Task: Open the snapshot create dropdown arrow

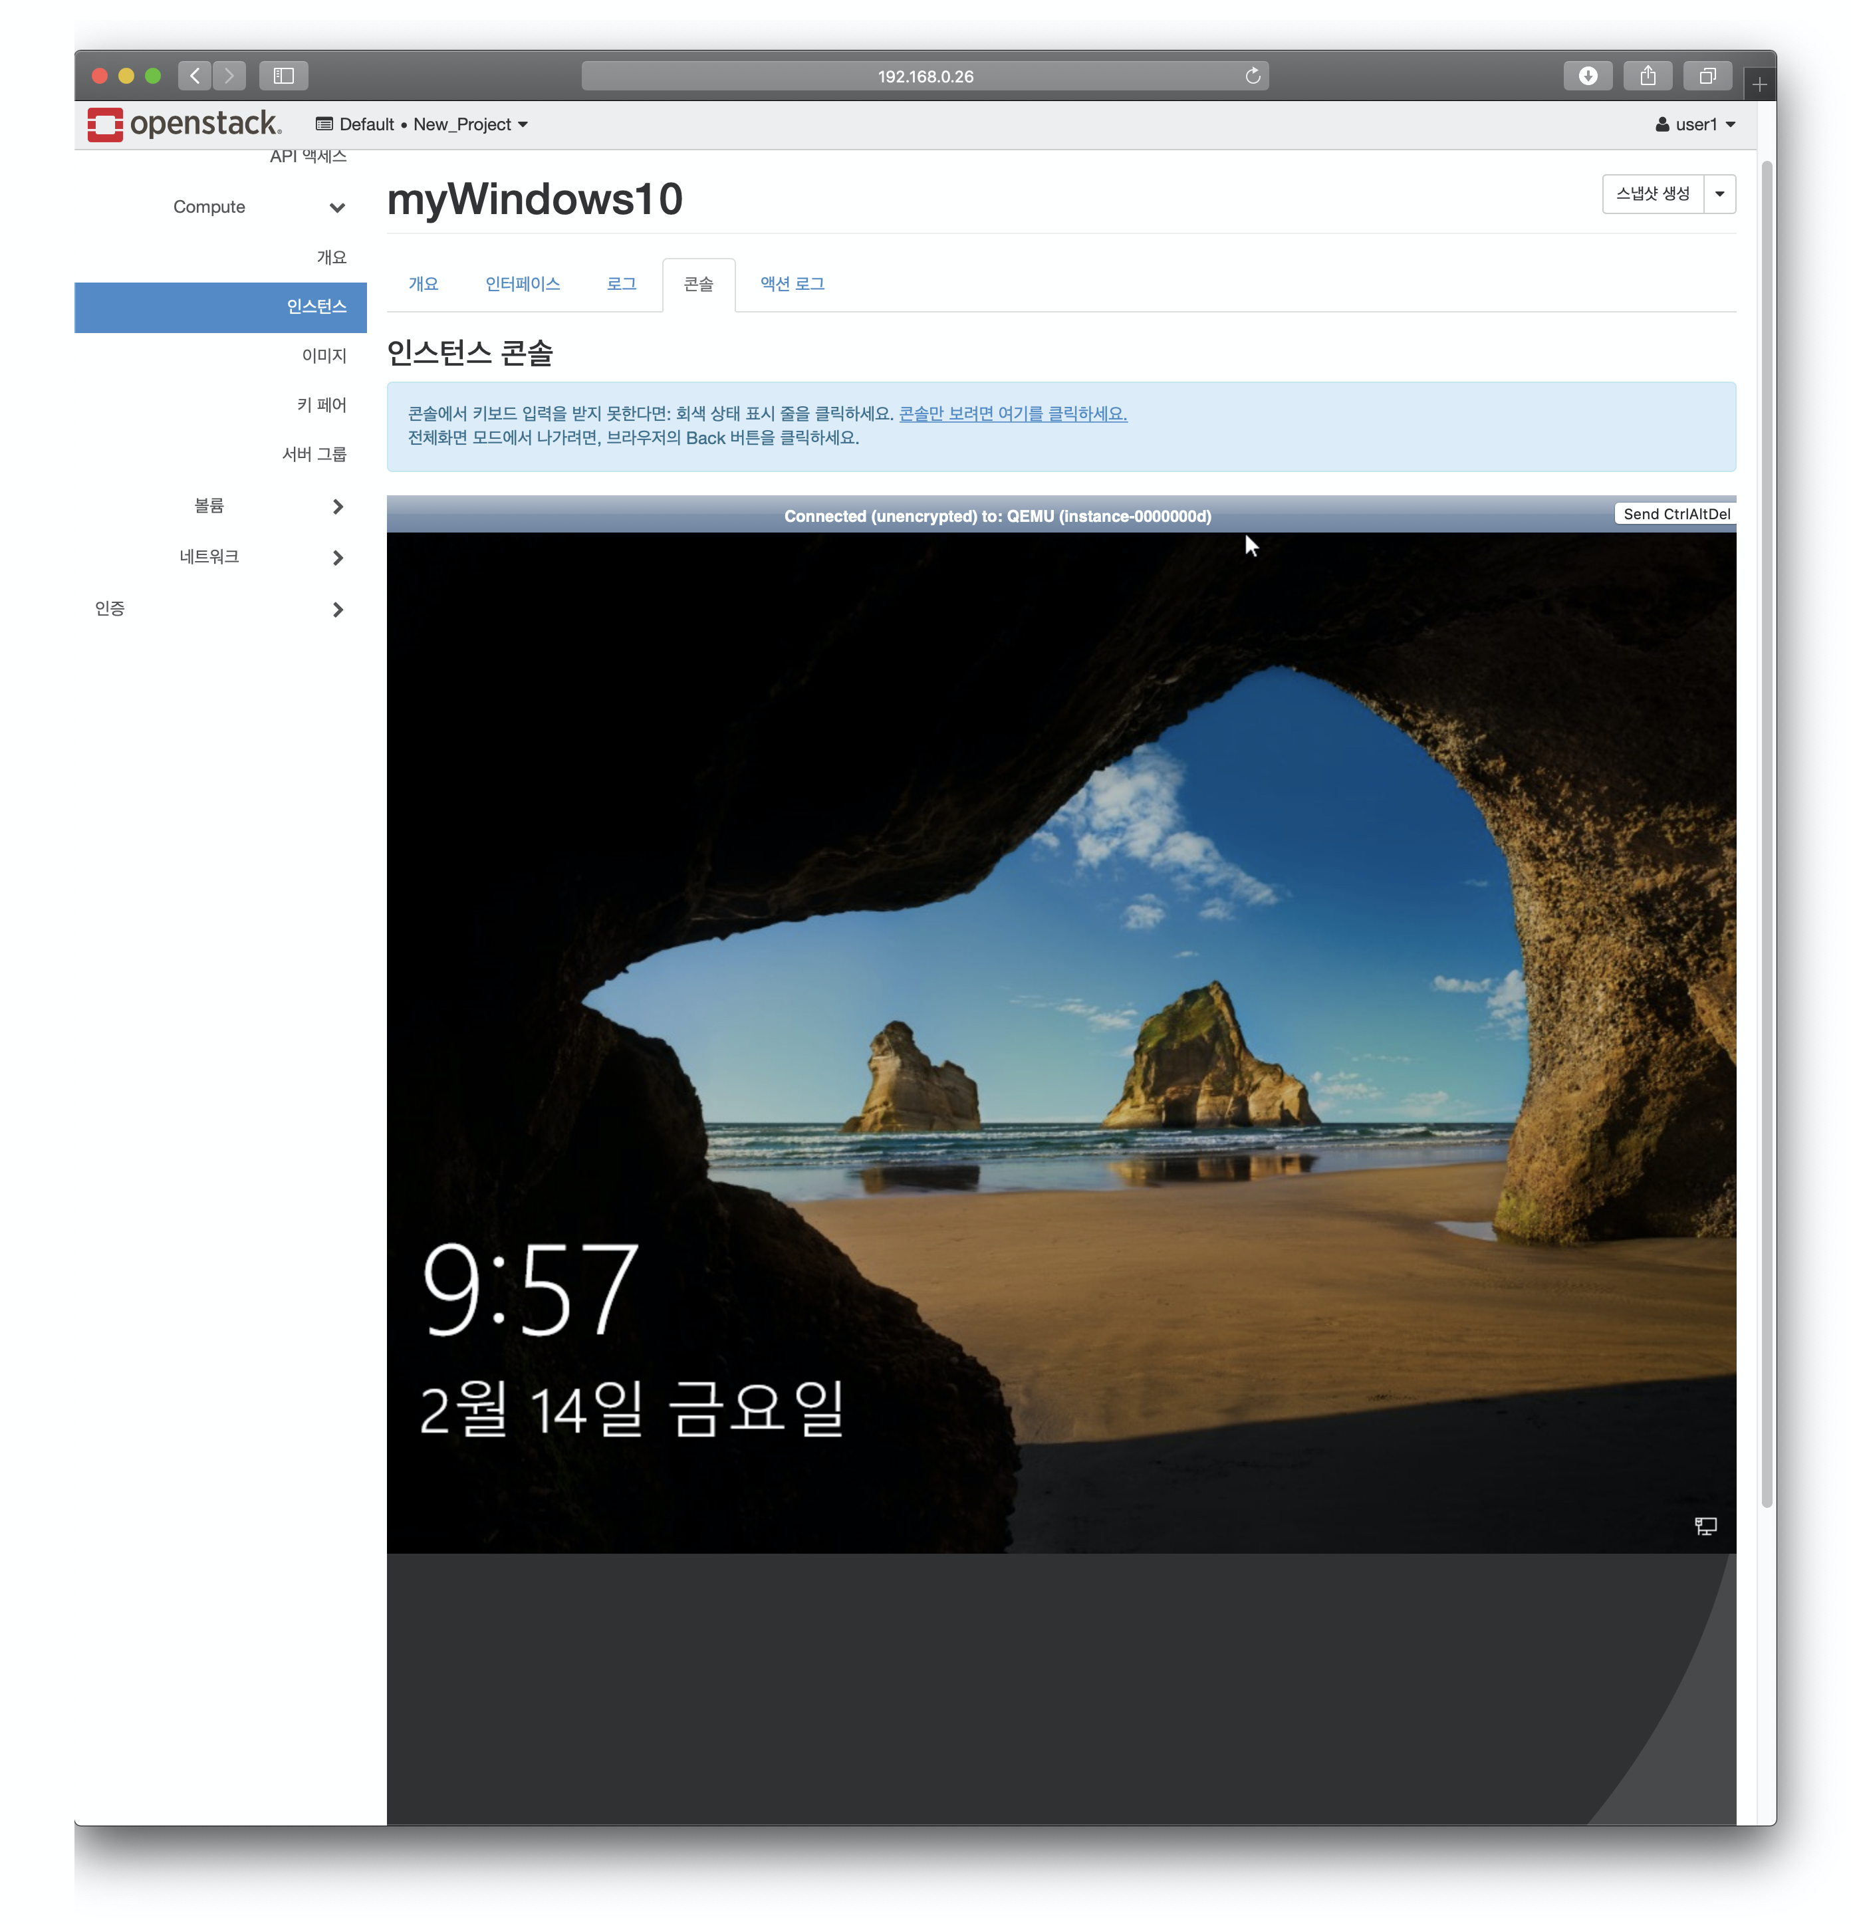Action: click(x=1719, y=194)
